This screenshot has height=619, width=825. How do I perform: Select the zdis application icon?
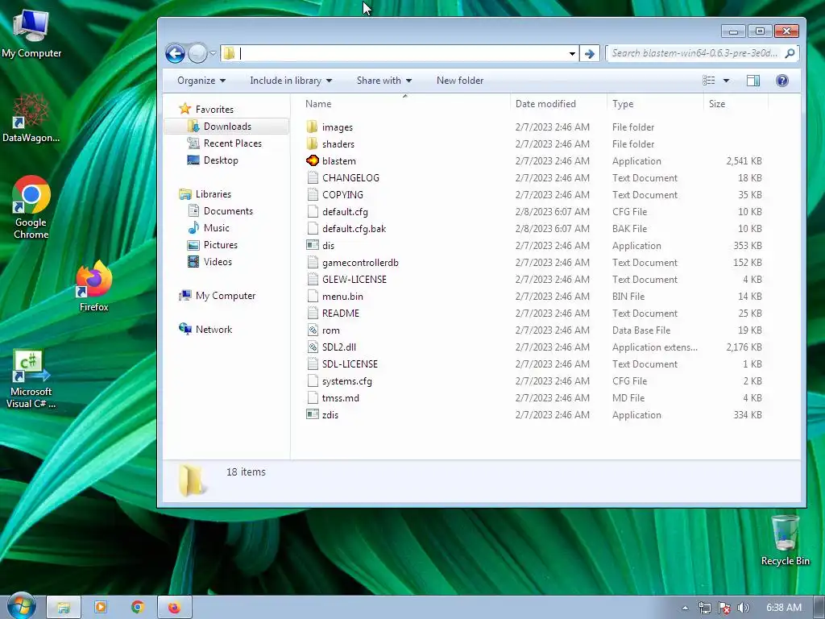click(x=312, y=415)
